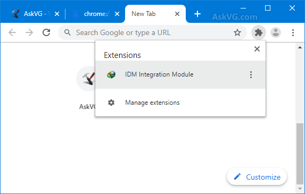Open the Extensions puzzle-piece toolbar icon
Viewport: 305px width, 194px height.
pyautogui.click(x=259, y=32)
